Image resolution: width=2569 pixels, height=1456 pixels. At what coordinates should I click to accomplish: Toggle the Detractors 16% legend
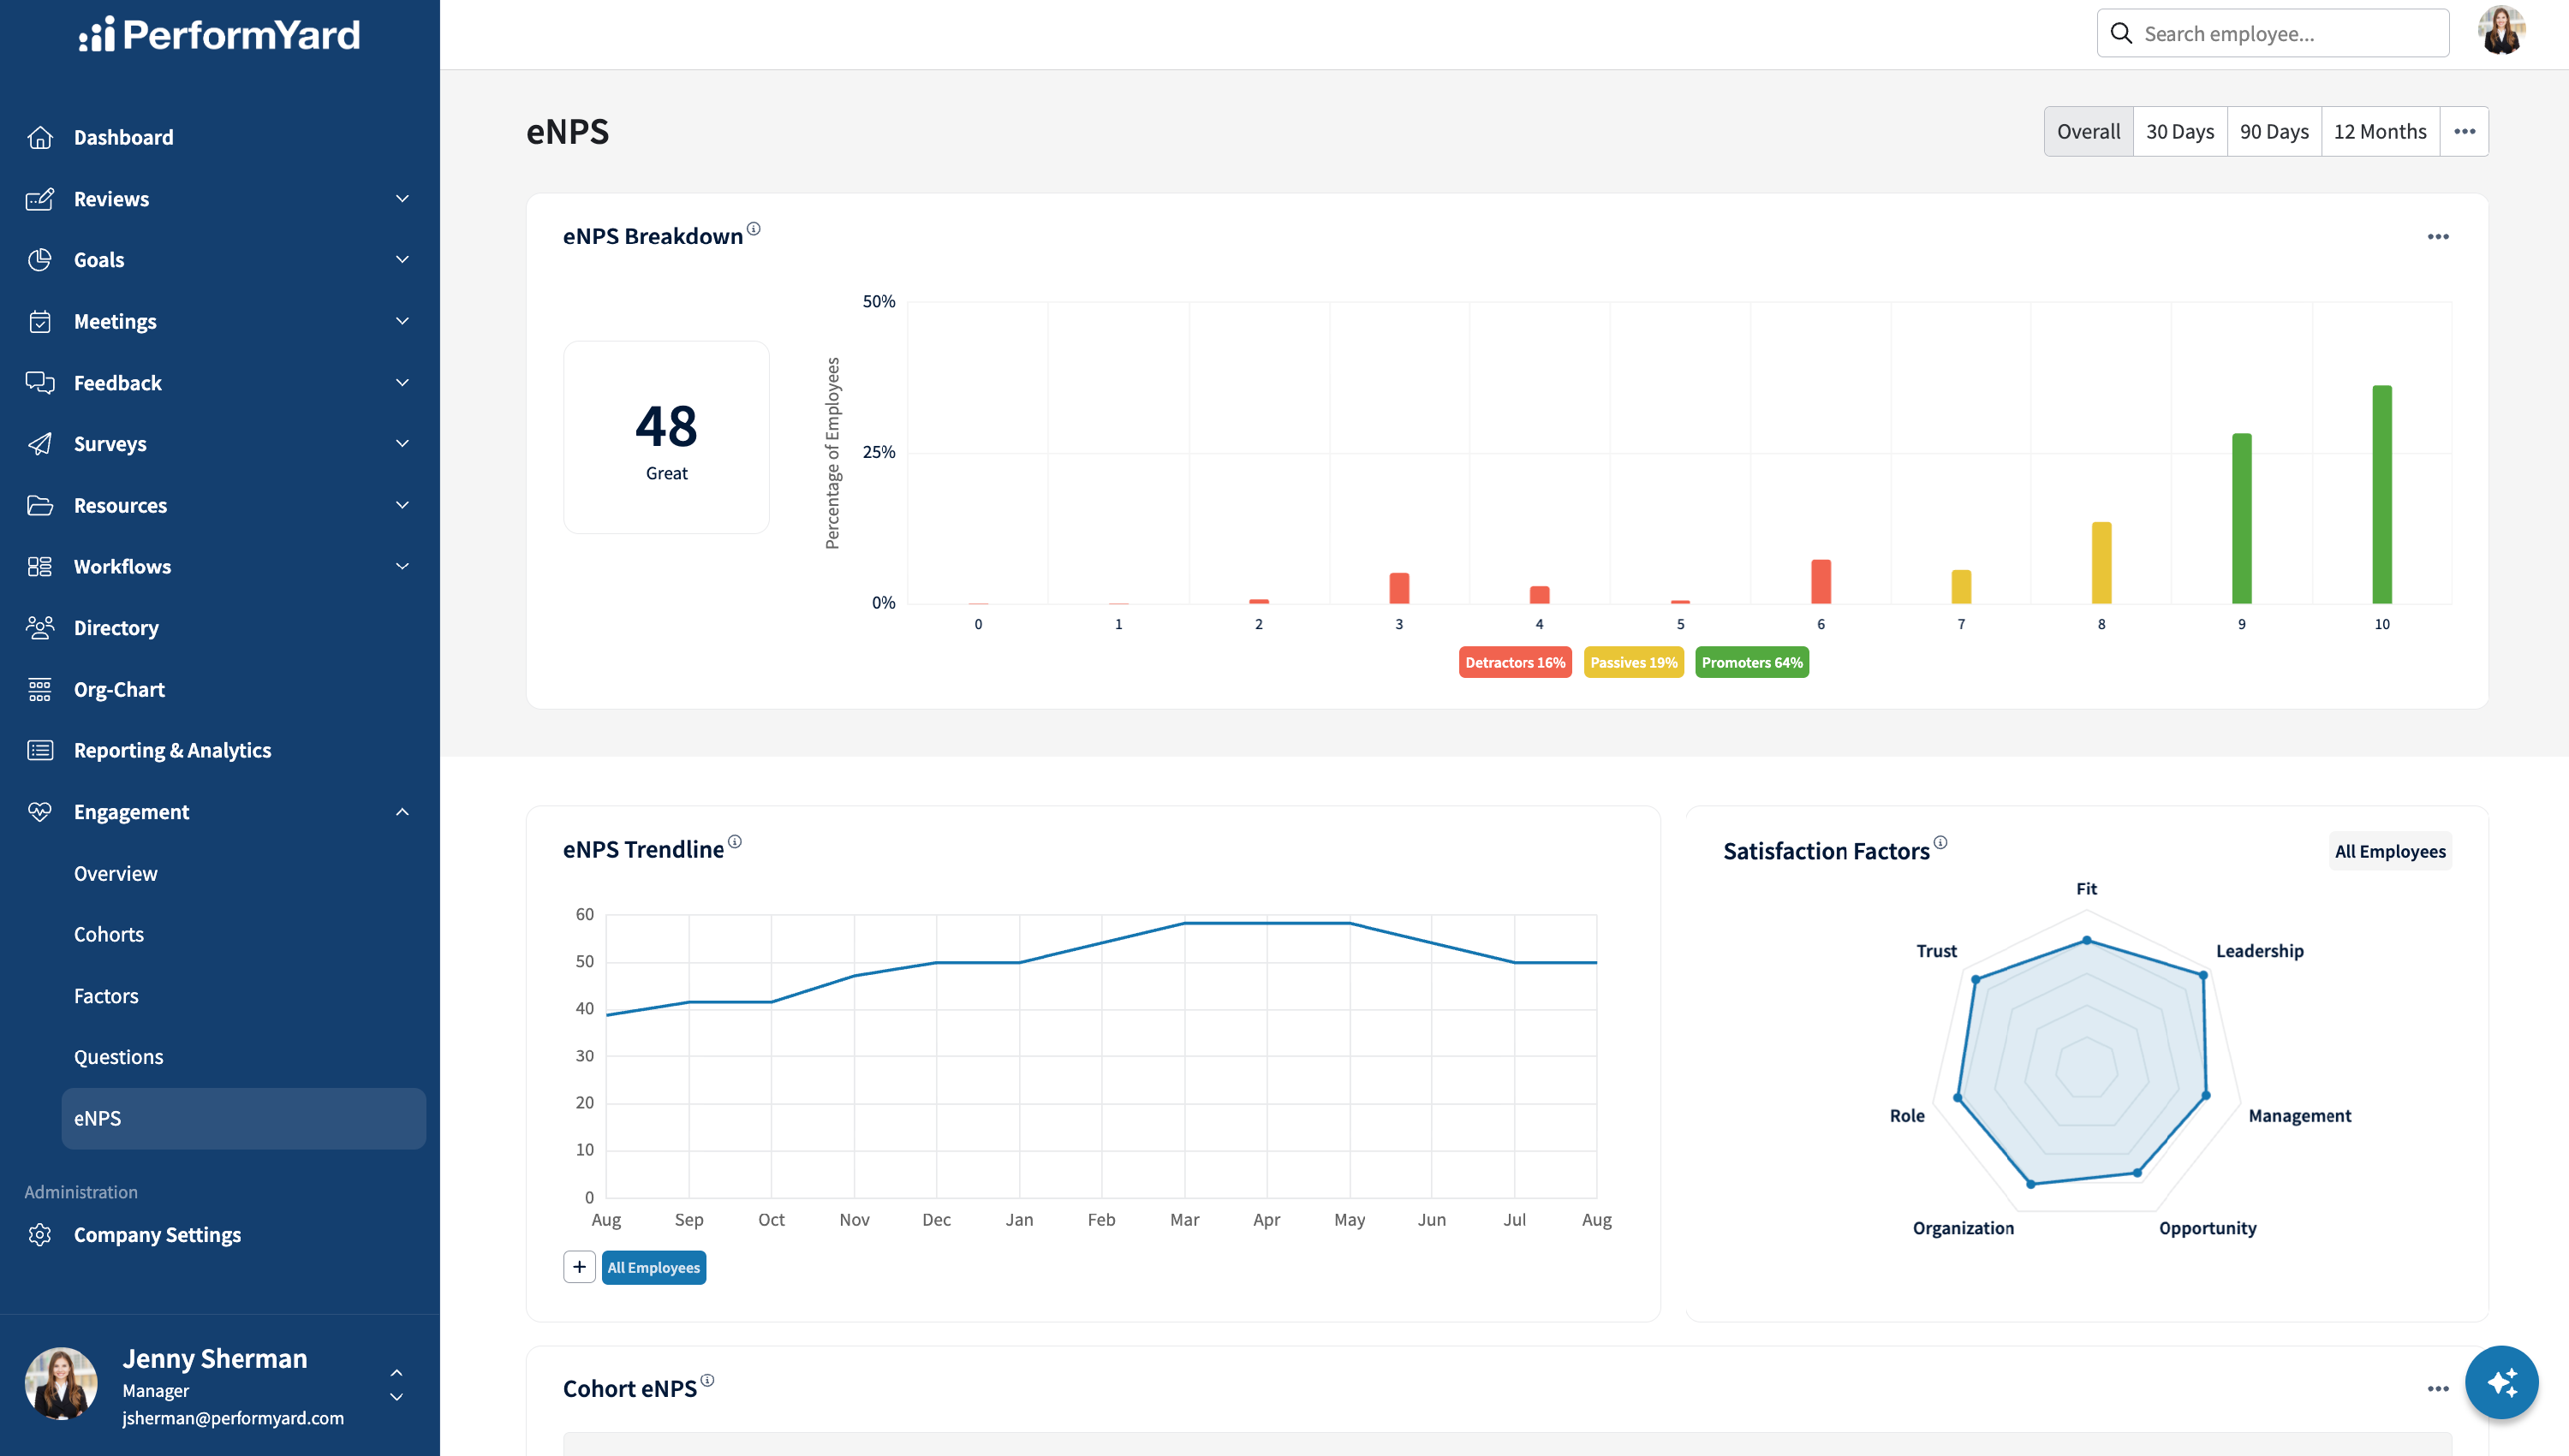click(1515, 662)
